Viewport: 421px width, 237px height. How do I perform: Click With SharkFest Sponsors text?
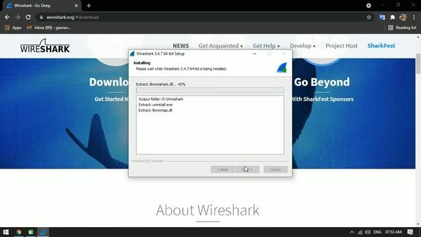(322, 99)
